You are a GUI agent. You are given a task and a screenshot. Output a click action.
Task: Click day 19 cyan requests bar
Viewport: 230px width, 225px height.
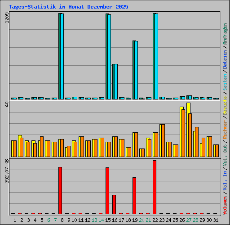[136, 70]
